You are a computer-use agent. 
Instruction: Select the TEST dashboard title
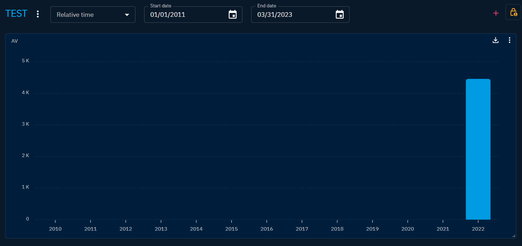(16, 13)
